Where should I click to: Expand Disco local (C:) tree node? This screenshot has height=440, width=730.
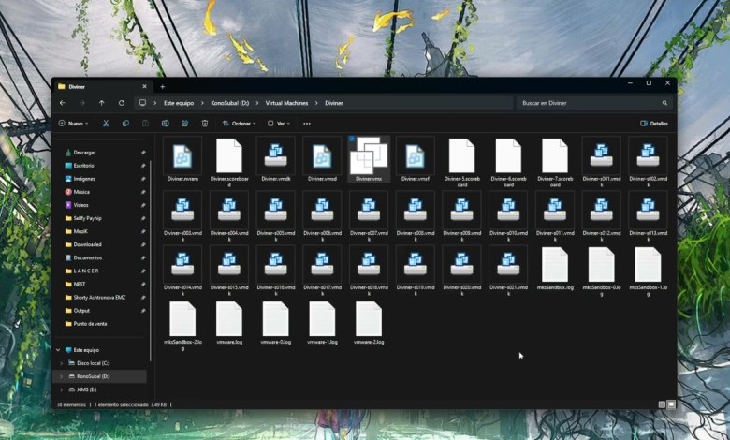(62, 363)
